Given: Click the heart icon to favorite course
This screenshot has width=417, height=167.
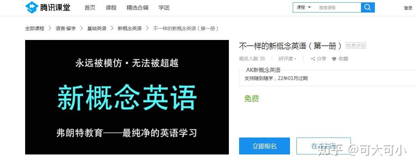Looking at the screenshot, I should point(334,59).
